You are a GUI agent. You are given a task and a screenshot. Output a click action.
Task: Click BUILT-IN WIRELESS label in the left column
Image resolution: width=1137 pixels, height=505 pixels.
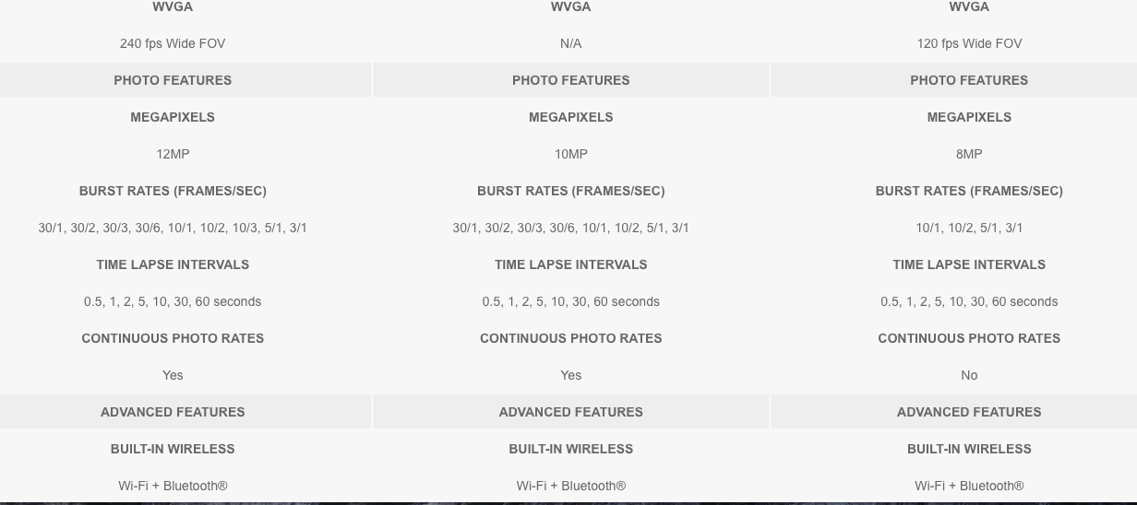click(173, 449)
